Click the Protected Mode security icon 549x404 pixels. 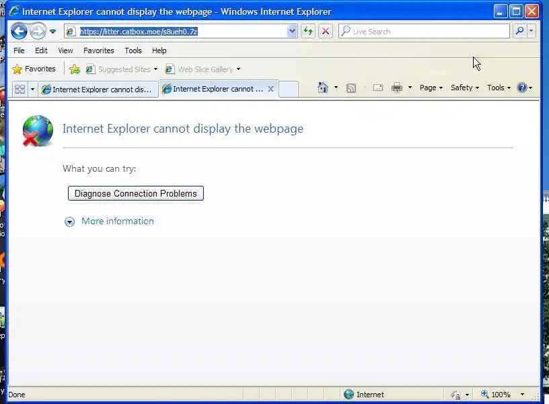(456, 395)
